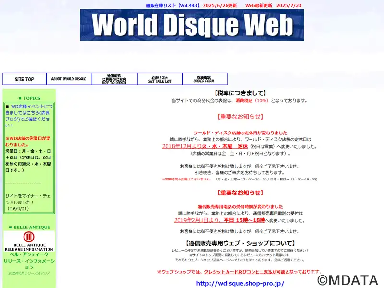Open the SITE TOP navigation item
Viewport: 384px width, 288px height.
24,79
